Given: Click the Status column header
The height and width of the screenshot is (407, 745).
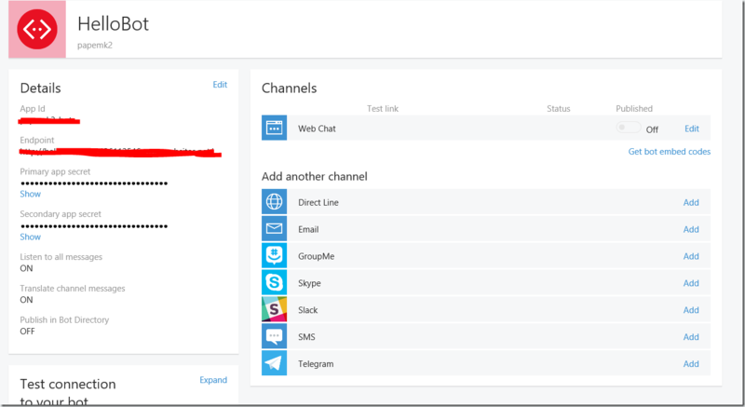Looking at the screenshot, I should click(558, 109).
